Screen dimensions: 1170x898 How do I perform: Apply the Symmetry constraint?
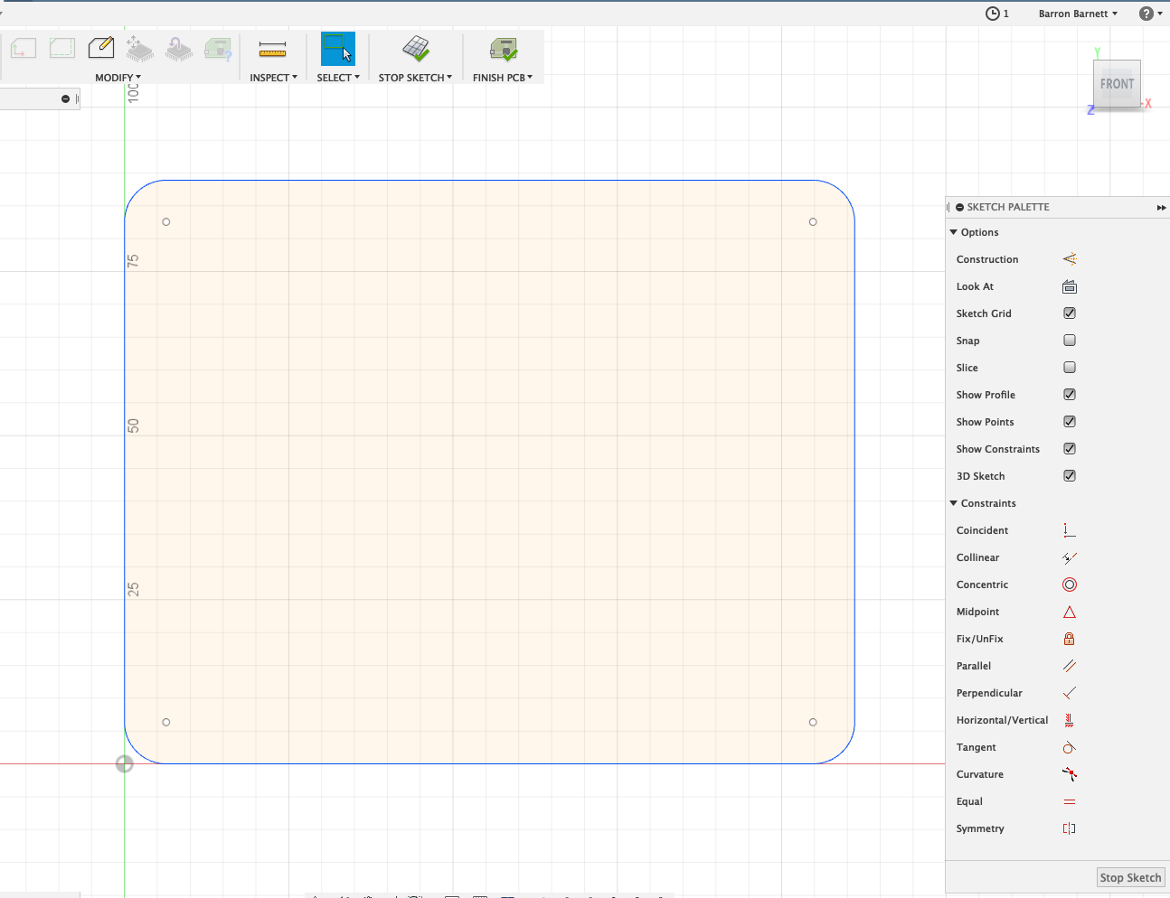pyautogui.click(x=1069, y=828)
